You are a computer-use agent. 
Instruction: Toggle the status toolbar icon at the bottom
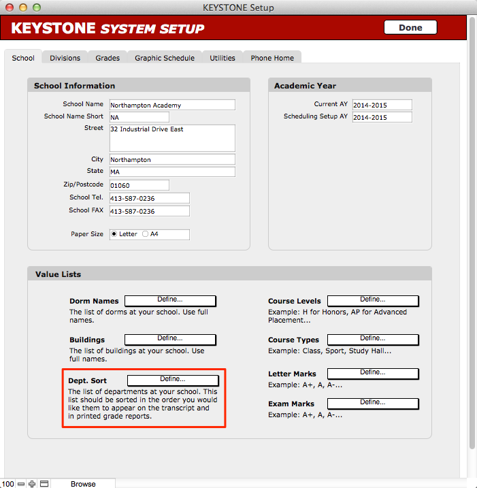pyautogui.click(x=44, y=484)
